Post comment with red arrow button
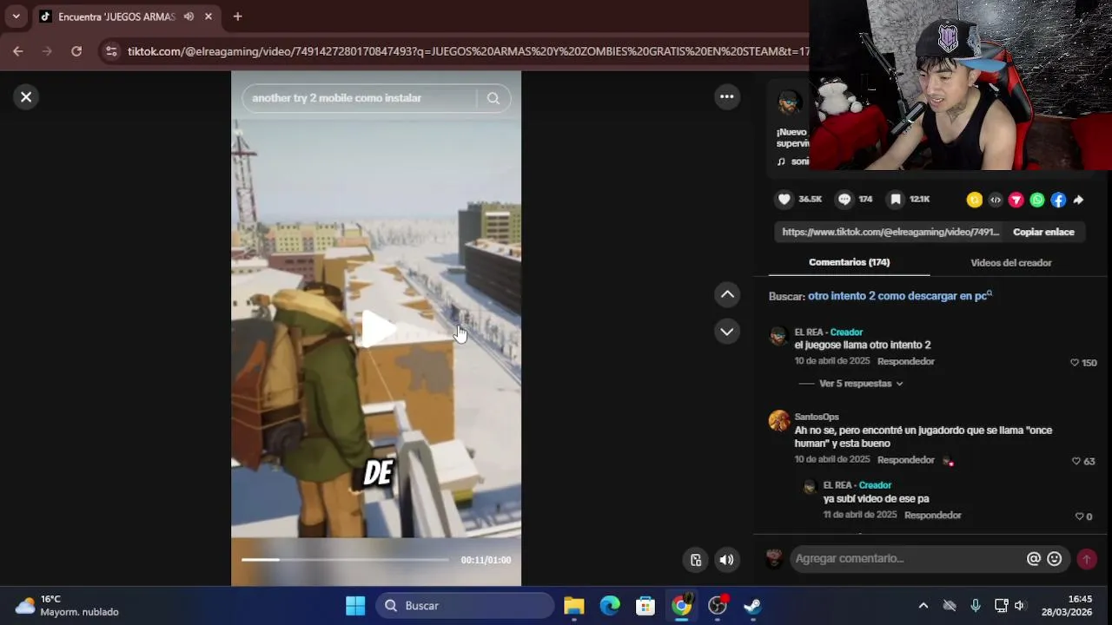1112x625 pixels. pos(1086,560)
